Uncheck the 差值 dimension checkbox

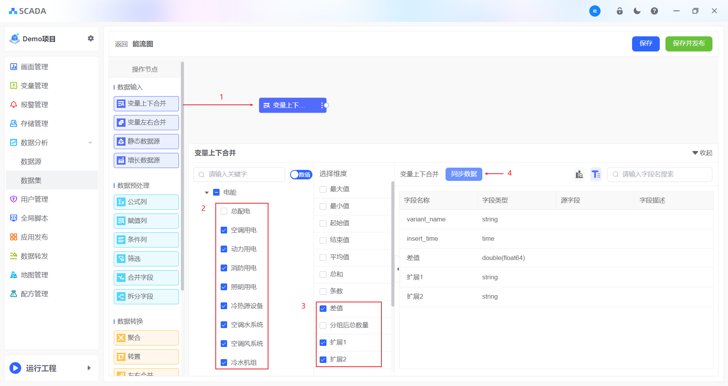[323, 308]
